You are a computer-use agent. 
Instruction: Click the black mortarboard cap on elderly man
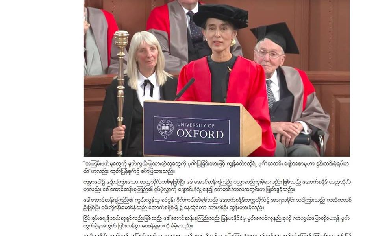[x=276, y=36]
